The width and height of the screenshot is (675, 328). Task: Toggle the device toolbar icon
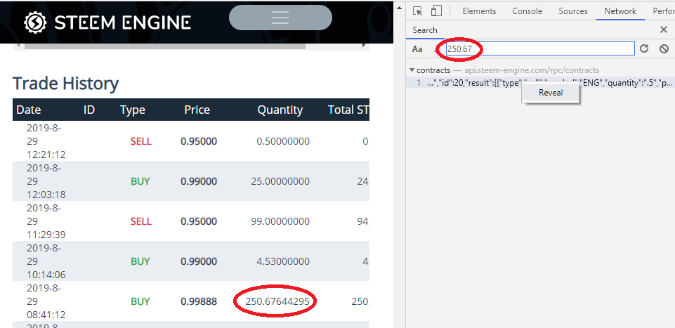(436, 11)
